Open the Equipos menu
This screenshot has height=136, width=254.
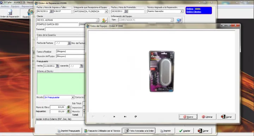click(x=15, y=6)
